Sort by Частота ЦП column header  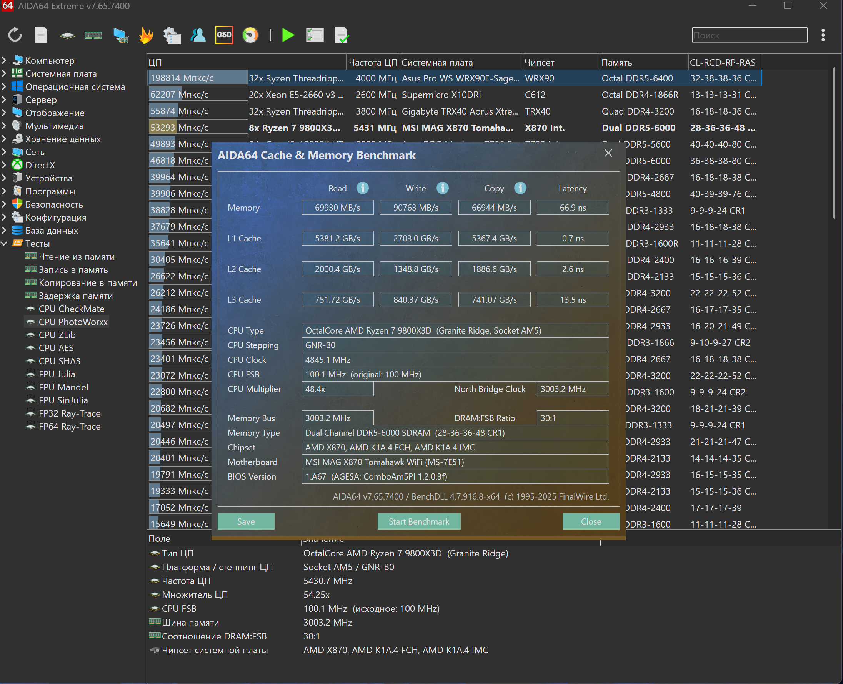[x=372, y=62]
